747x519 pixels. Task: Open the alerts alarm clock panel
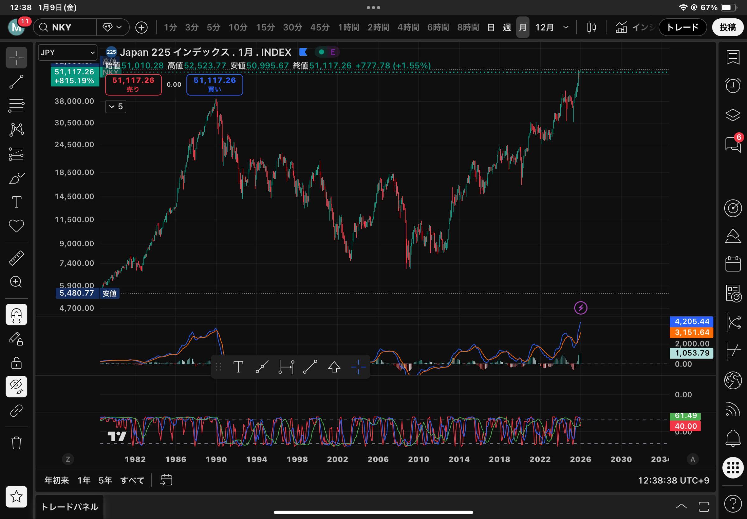coord(733,86)
